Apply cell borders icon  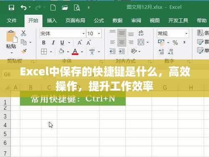(44, 51)
